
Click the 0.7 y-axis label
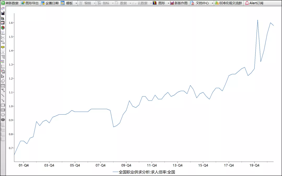10,148
